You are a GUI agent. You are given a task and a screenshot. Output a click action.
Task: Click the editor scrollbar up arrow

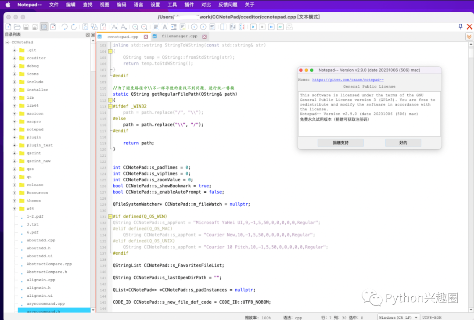coord(471,44)
